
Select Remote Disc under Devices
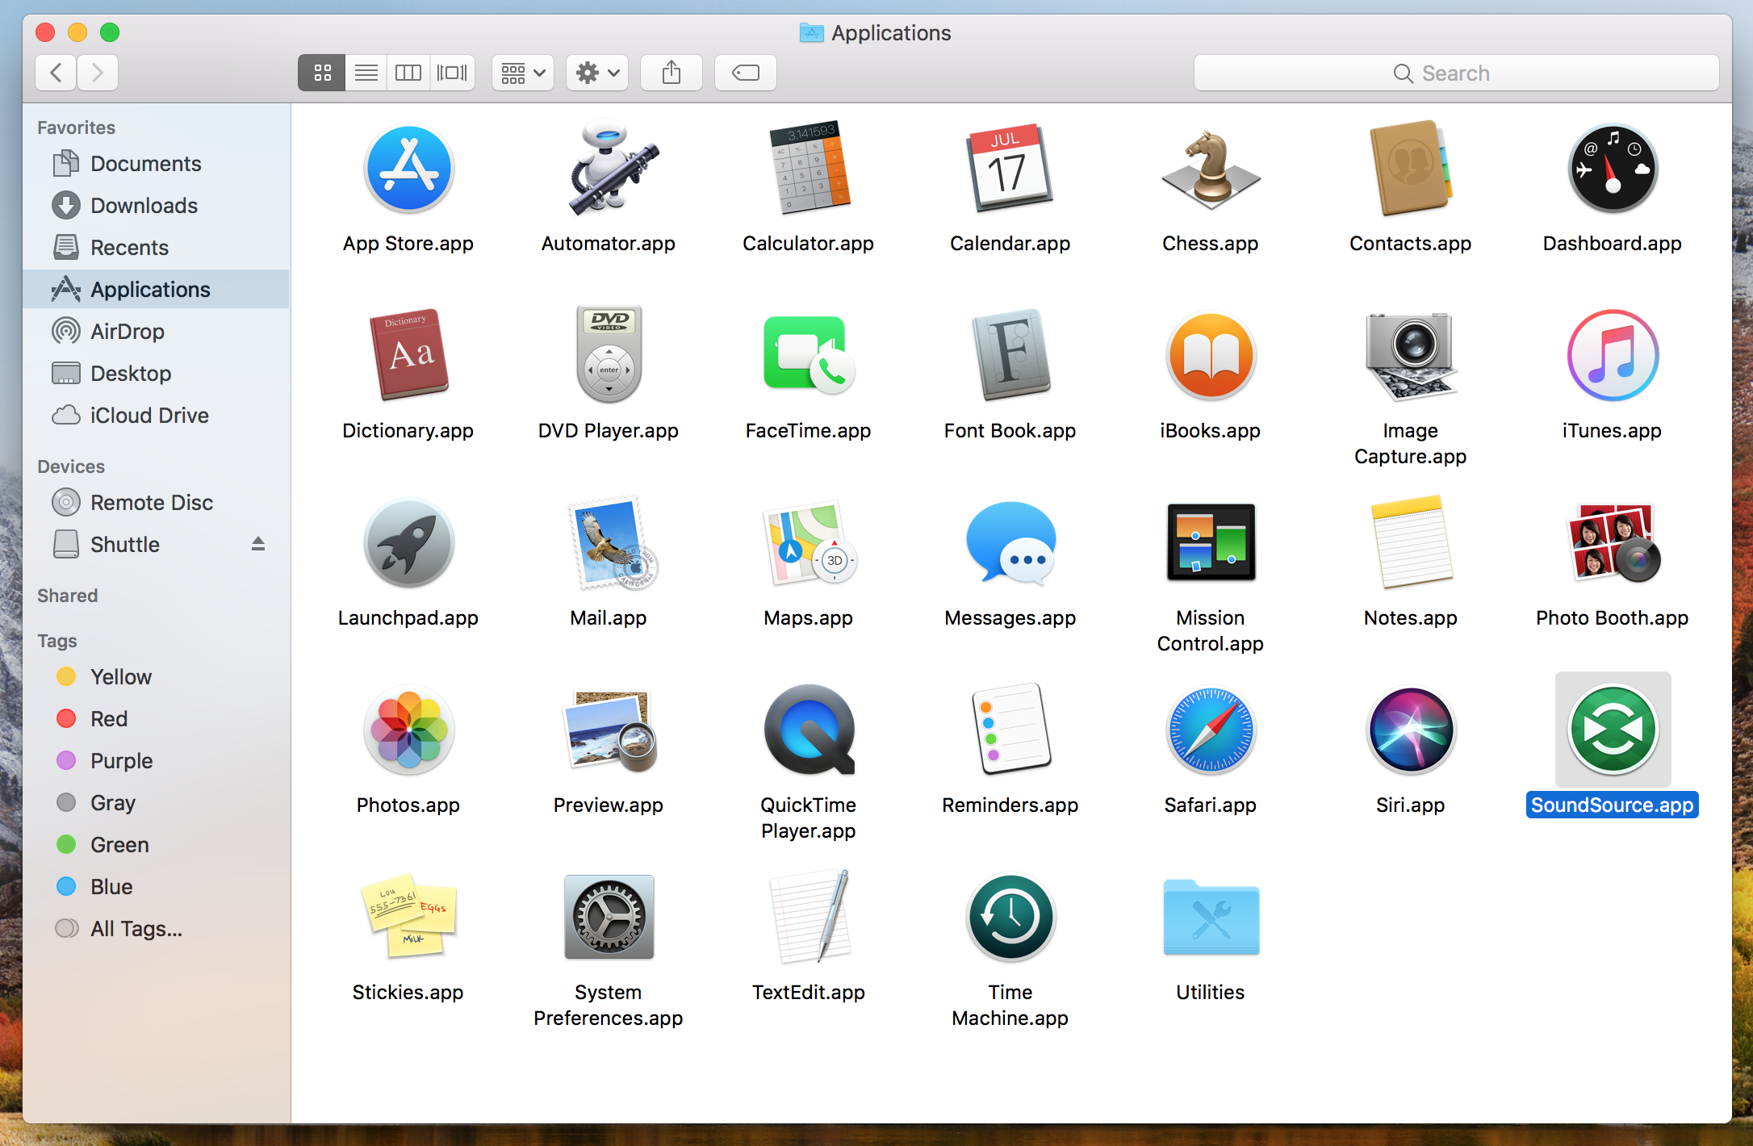156,503
